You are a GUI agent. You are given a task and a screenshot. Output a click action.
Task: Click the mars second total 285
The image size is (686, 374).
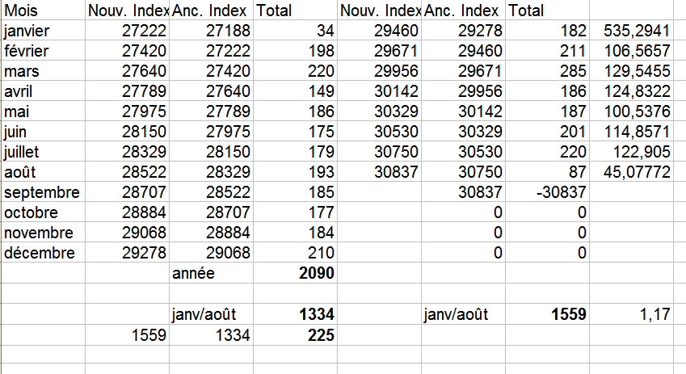(x=547, y=70)
